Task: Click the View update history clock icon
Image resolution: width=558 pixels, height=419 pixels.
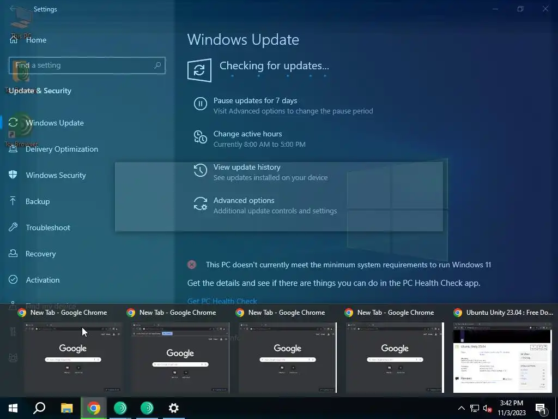Action: [x=201, y=170]
